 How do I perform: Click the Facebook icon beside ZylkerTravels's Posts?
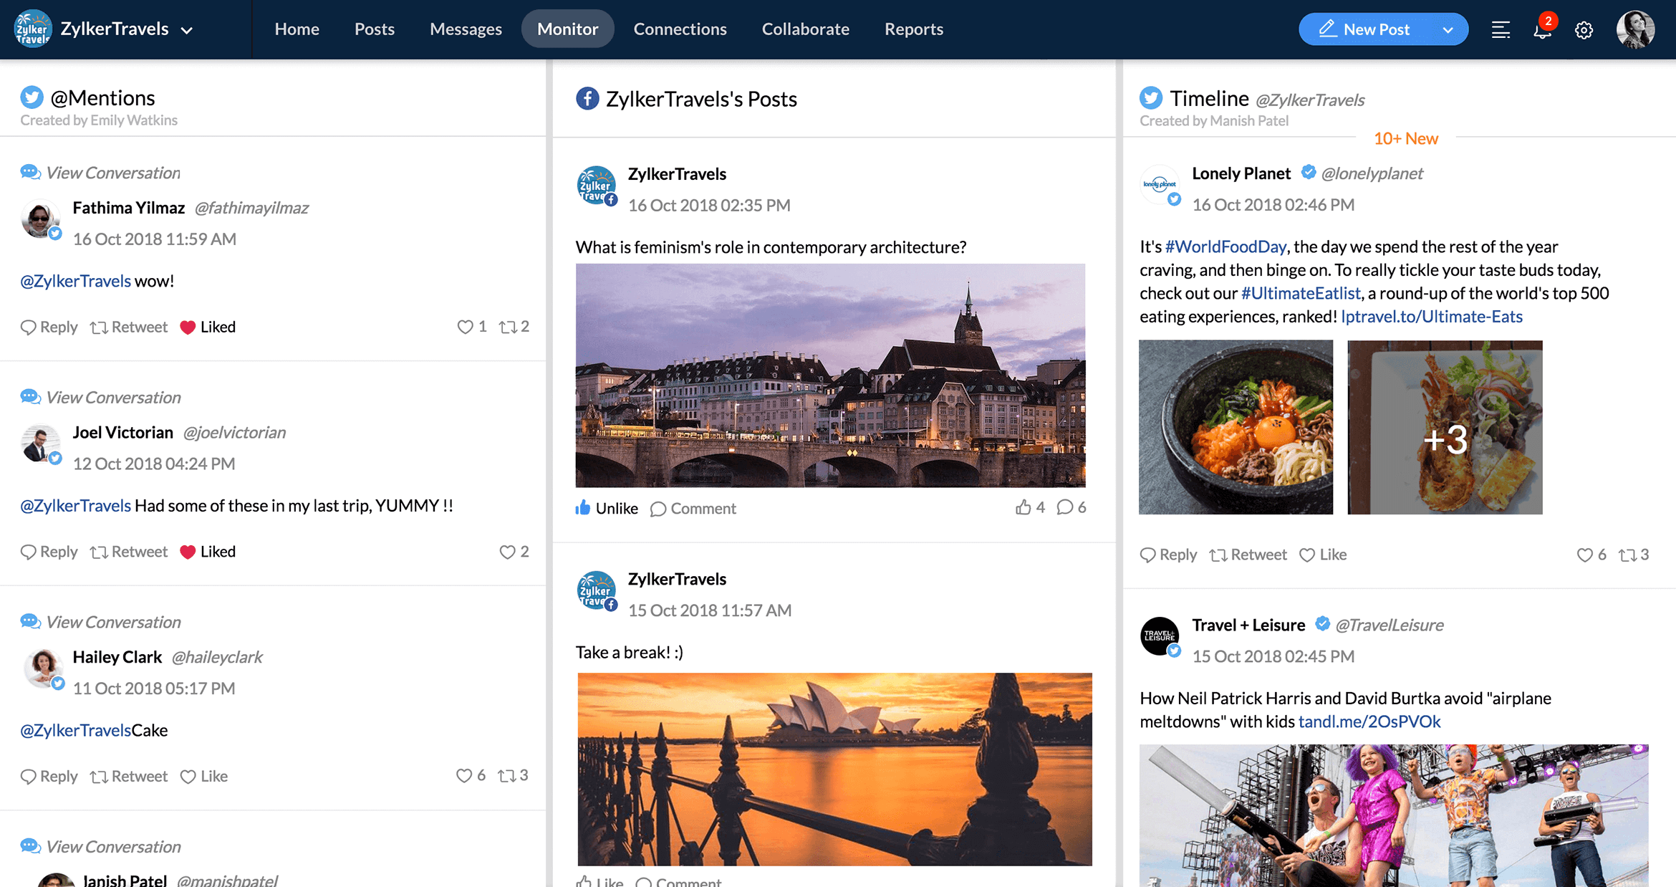point(587,99)
